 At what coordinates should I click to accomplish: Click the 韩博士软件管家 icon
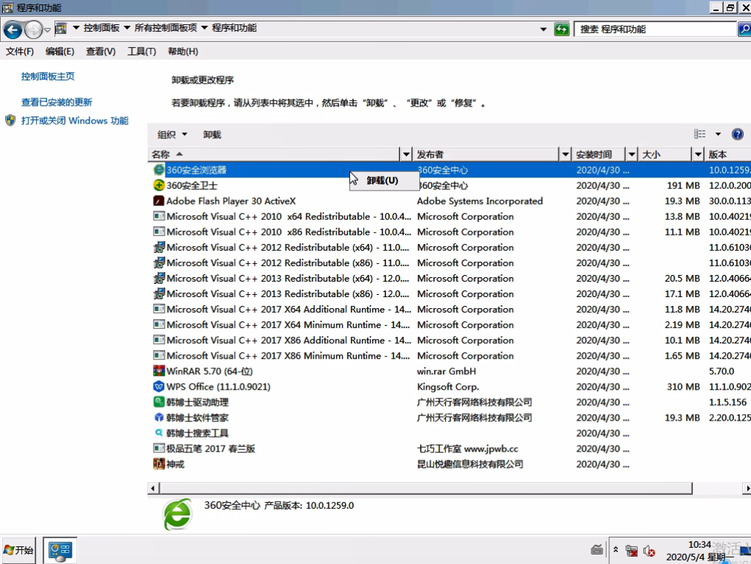pyautogui.click(x=159, y=417)
